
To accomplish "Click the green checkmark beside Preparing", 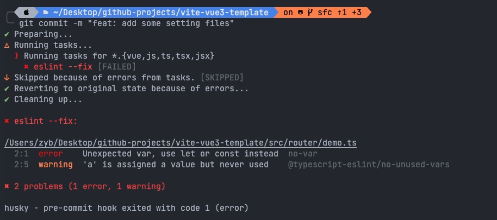I will click(x=7, y=34).
